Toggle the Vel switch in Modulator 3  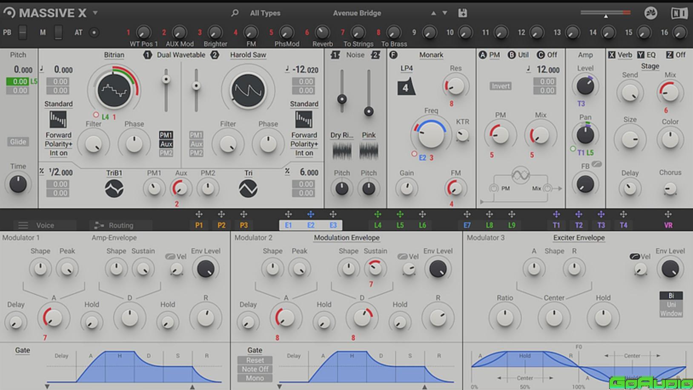click(634, 256)
